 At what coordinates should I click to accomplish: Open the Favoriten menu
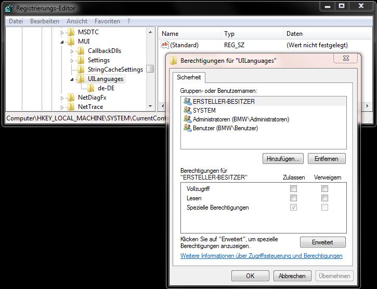click(107, 21)
